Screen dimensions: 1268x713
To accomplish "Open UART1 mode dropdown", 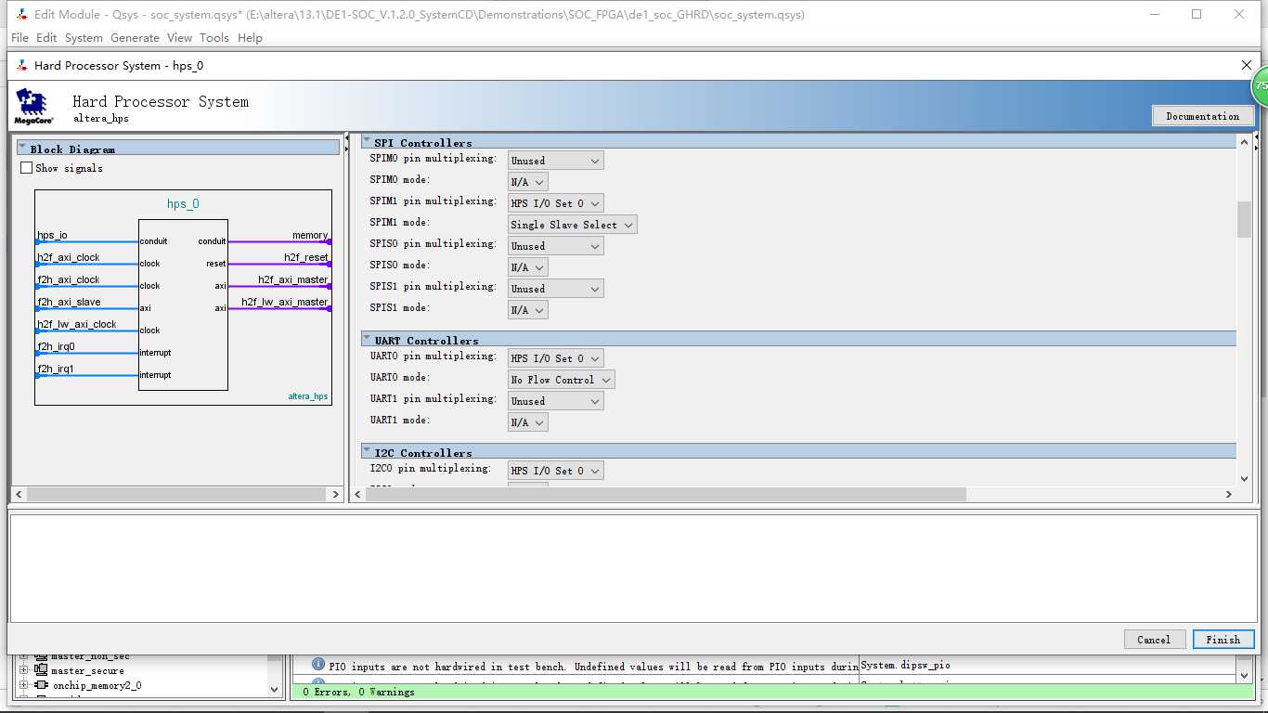I will point(527,422).
